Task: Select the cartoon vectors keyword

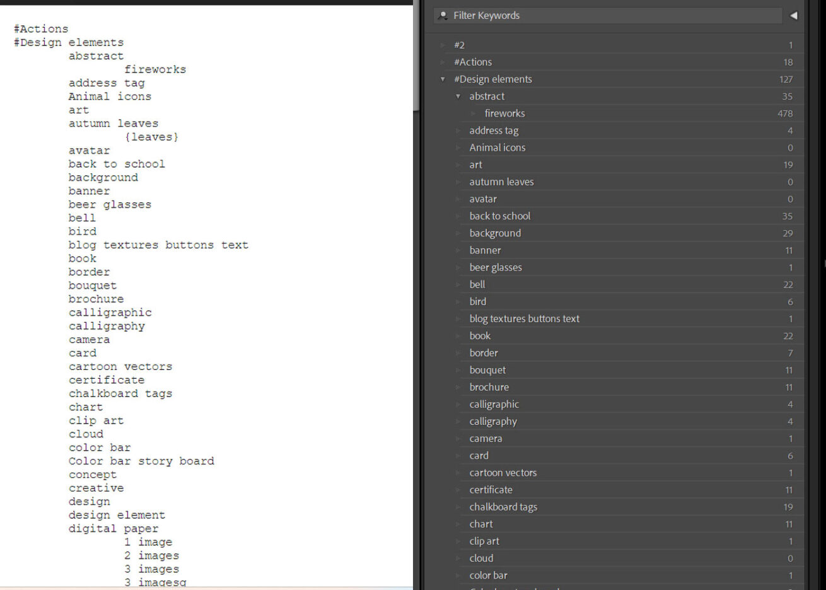Action: [503, 473]
